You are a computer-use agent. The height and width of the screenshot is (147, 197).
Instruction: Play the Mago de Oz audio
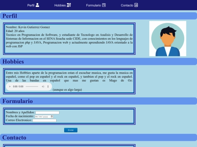click(10, 86)
